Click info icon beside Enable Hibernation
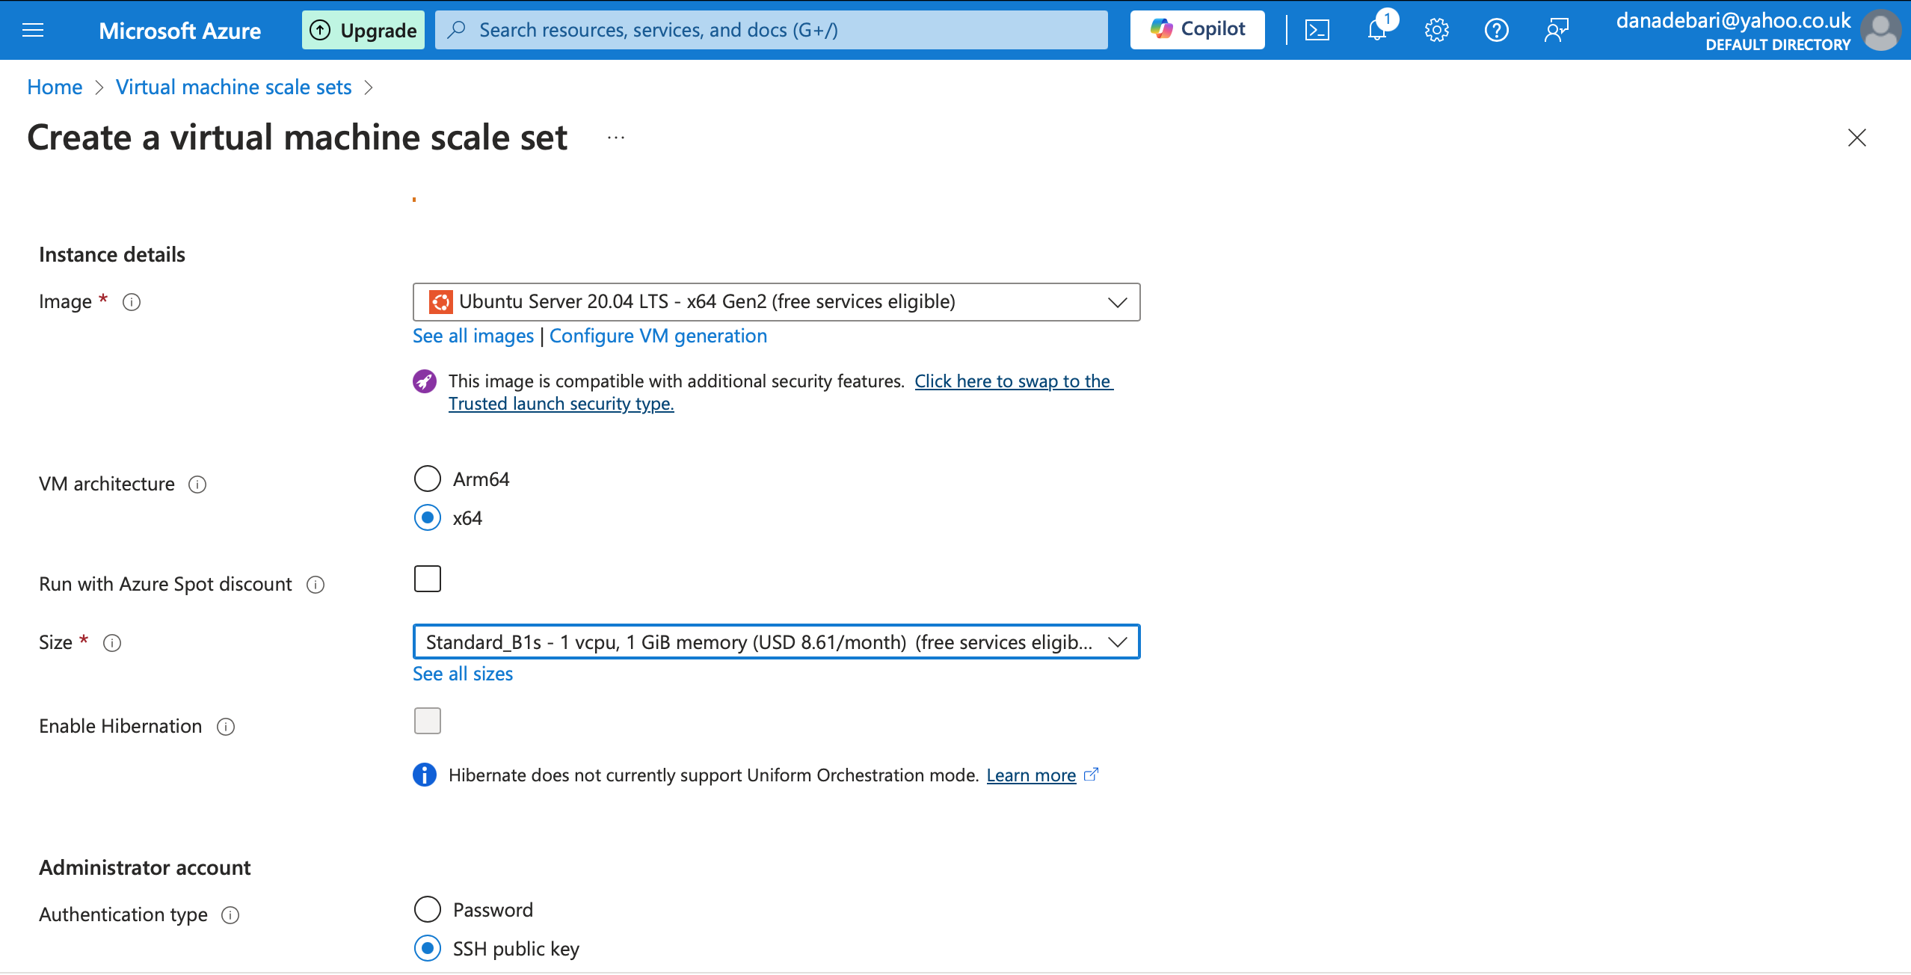 click(226, 727)
